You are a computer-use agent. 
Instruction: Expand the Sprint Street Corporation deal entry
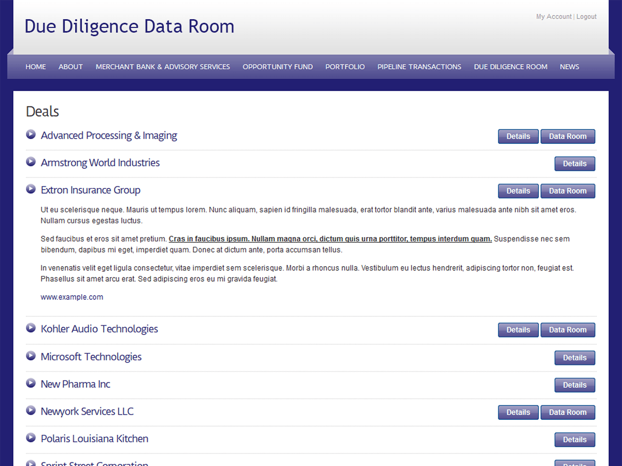[x=31, y=462]
